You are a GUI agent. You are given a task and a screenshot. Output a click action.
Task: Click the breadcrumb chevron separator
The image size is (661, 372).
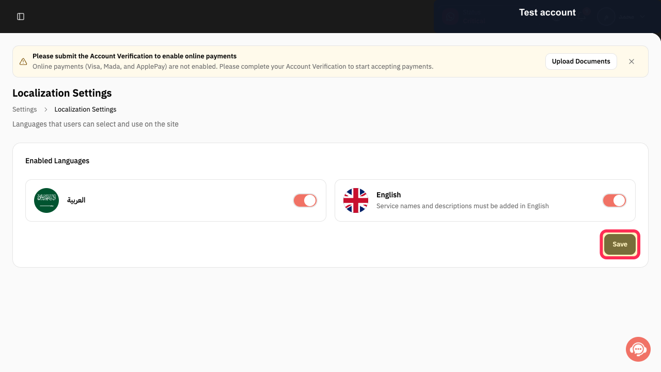[x=45, y=110]
